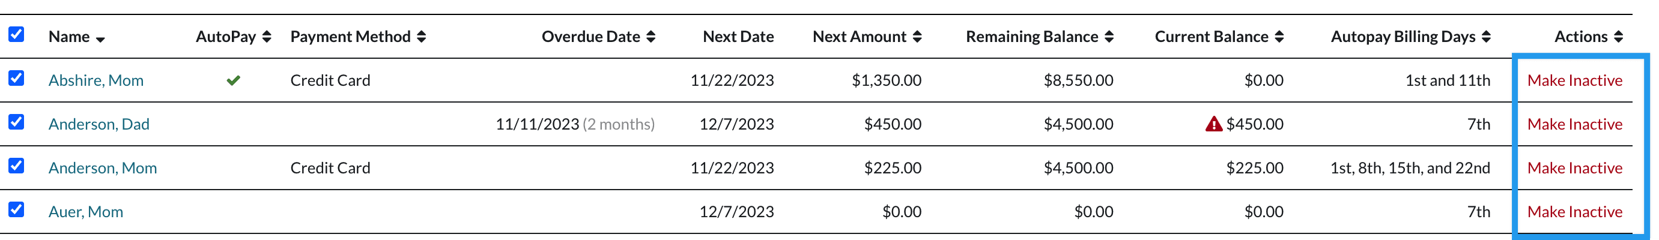Uncheck the Anderson, Dad row checkbox
This screenshot has height=240, width=1659.
(x=16, y=122)
